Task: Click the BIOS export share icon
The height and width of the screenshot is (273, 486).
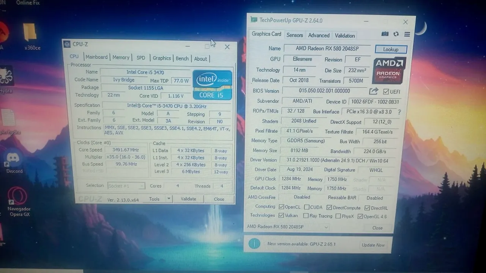Action: pos(374,91)
